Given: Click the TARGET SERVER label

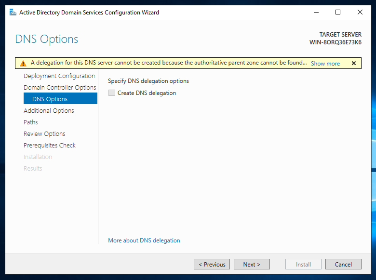Looking at the screenshot, I should [x=340, y=35].
